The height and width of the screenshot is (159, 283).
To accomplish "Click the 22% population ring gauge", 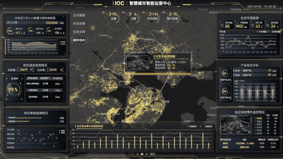I will pyautogui.click(x=49, y=31).
